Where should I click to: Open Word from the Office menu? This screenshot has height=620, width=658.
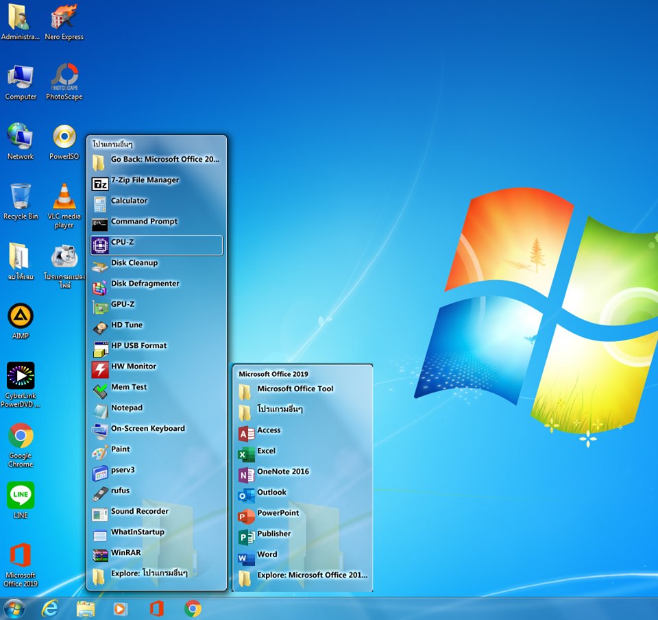click(x=302, y=558)
